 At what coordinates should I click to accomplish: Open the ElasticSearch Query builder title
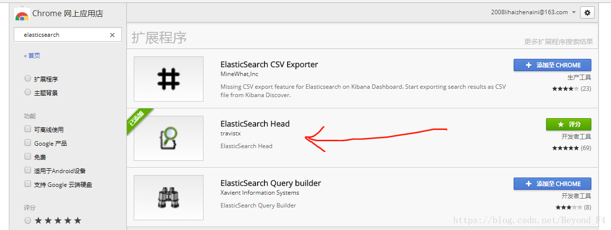pos(271,183)
